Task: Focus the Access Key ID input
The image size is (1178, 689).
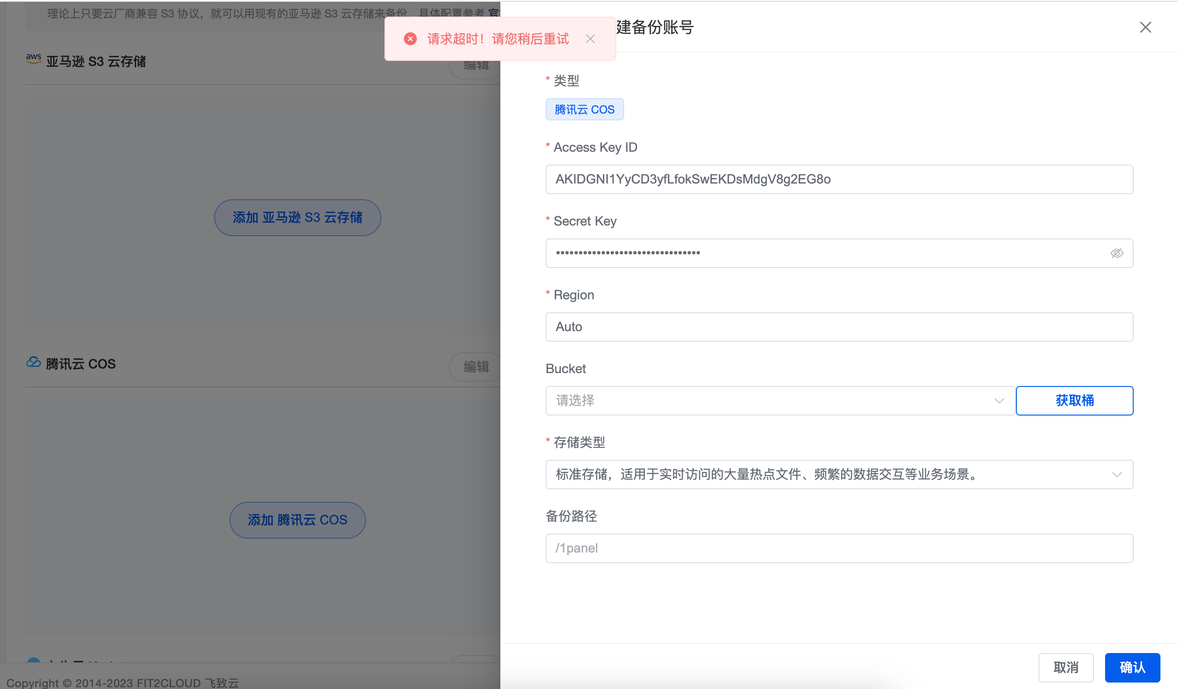Action: click(x=839, y=179)
